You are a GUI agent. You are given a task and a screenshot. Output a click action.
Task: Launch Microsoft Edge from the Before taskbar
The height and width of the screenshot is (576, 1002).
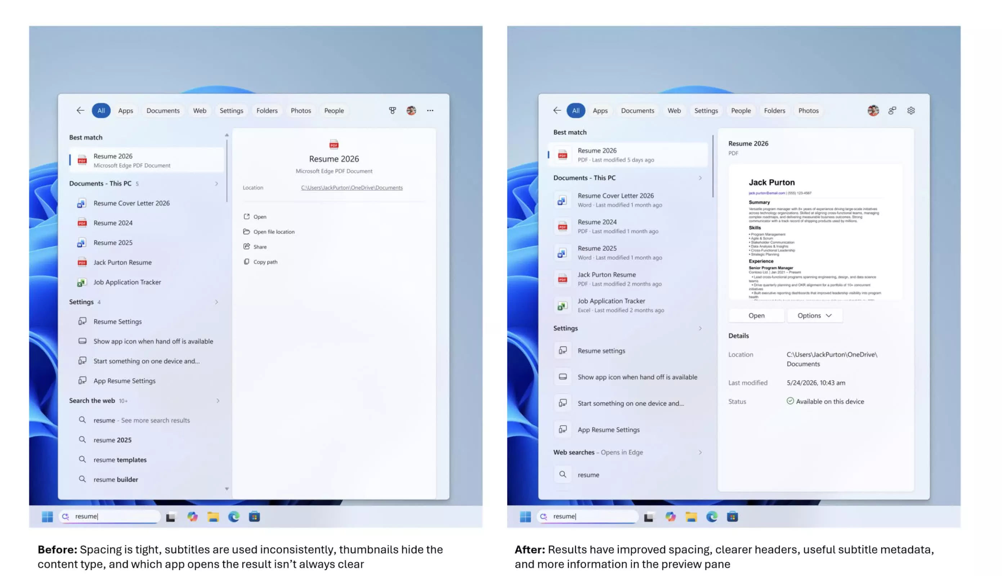click(x=233, y=516)
